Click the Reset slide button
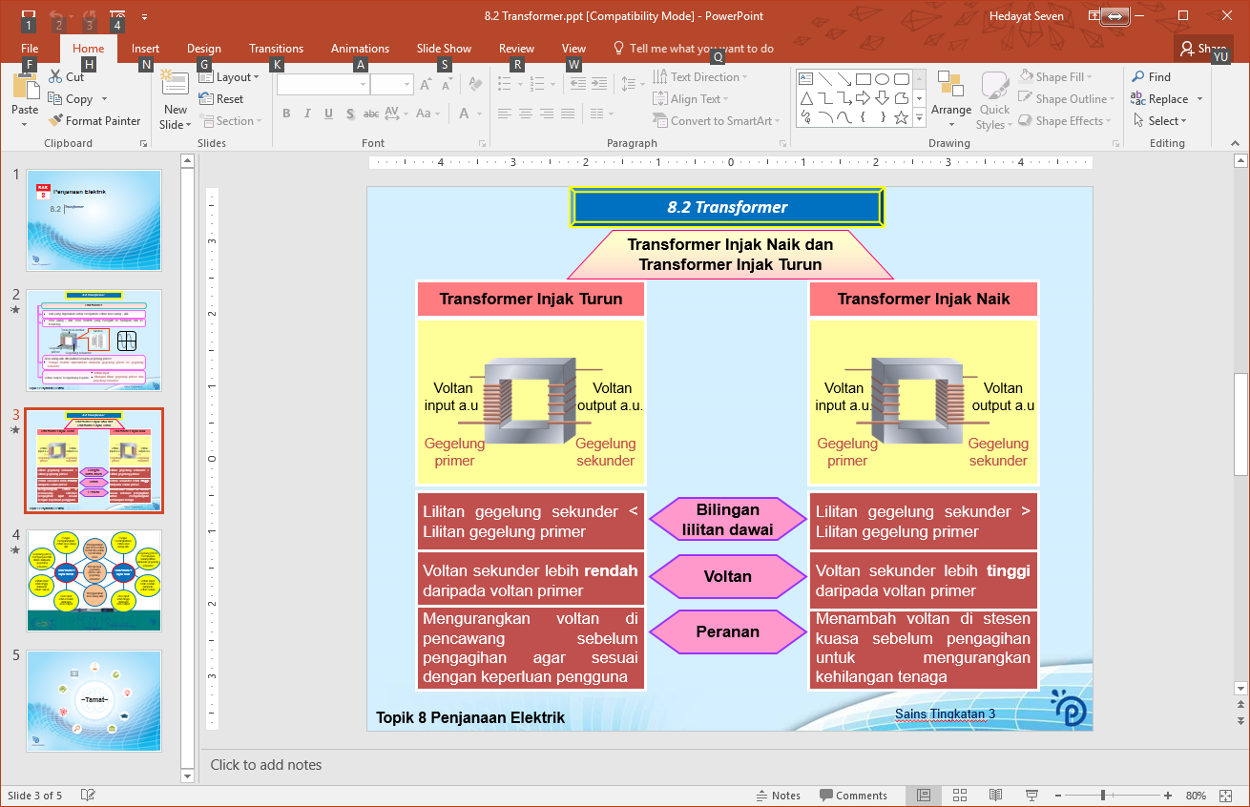The height and width of the screenshot is (807, 1250). (x=220, y=99)
